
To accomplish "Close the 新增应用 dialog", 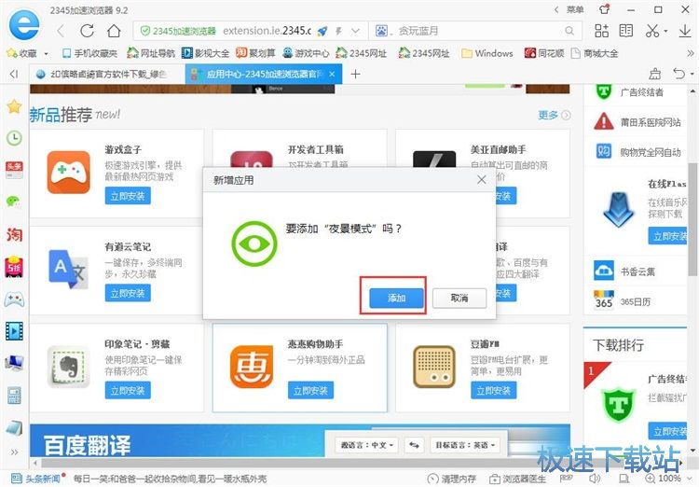I will [482, 180].
